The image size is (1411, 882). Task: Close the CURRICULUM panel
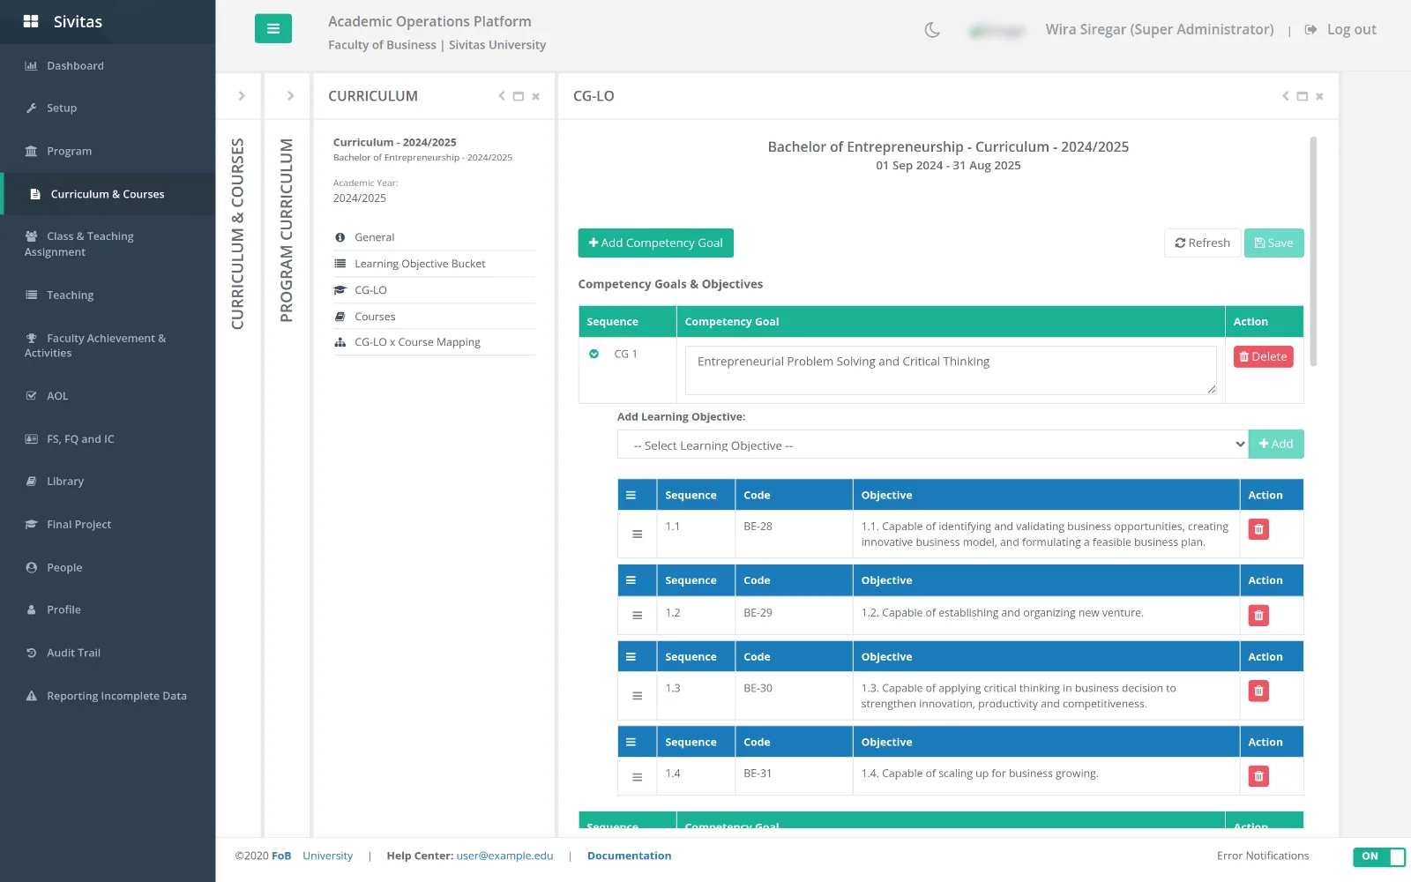click(535, 96)
